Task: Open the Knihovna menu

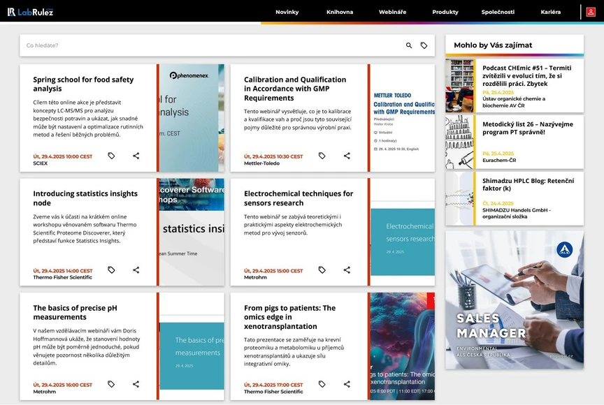Action: 340,11
